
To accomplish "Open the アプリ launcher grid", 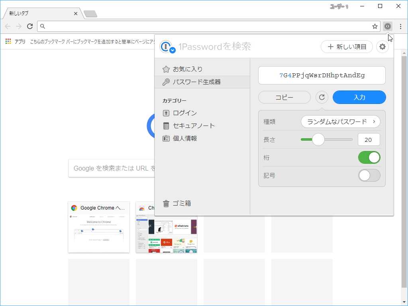I will click(x=8, y=41).
